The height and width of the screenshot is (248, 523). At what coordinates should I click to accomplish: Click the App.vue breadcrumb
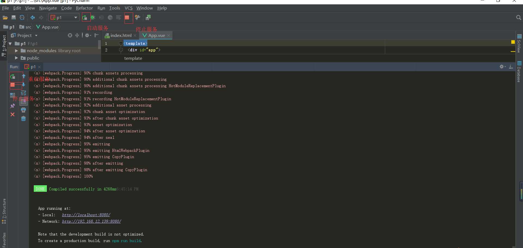point(47,27)
